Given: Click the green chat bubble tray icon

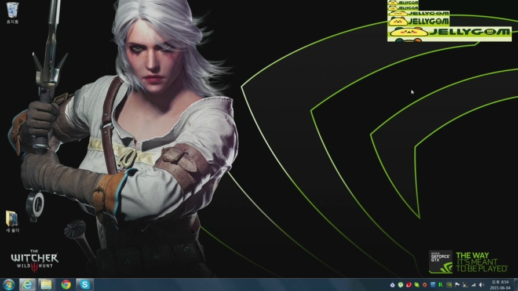Looking at the screenshot, I should coord(417,285).
